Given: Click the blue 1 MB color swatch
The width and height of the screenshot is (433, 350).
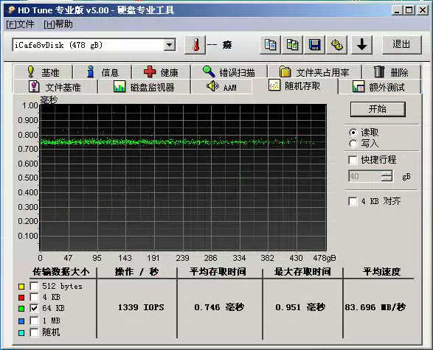Looking at the screenshot, I should pos(21,321).
